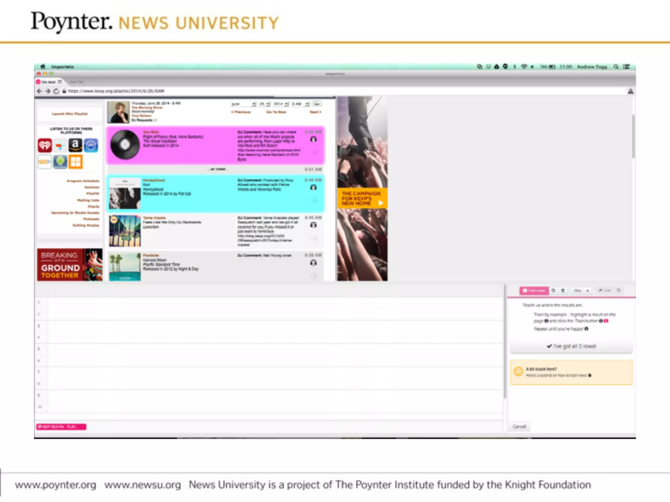
Task: Click I've got all 2 rows button
Action: 571,346
